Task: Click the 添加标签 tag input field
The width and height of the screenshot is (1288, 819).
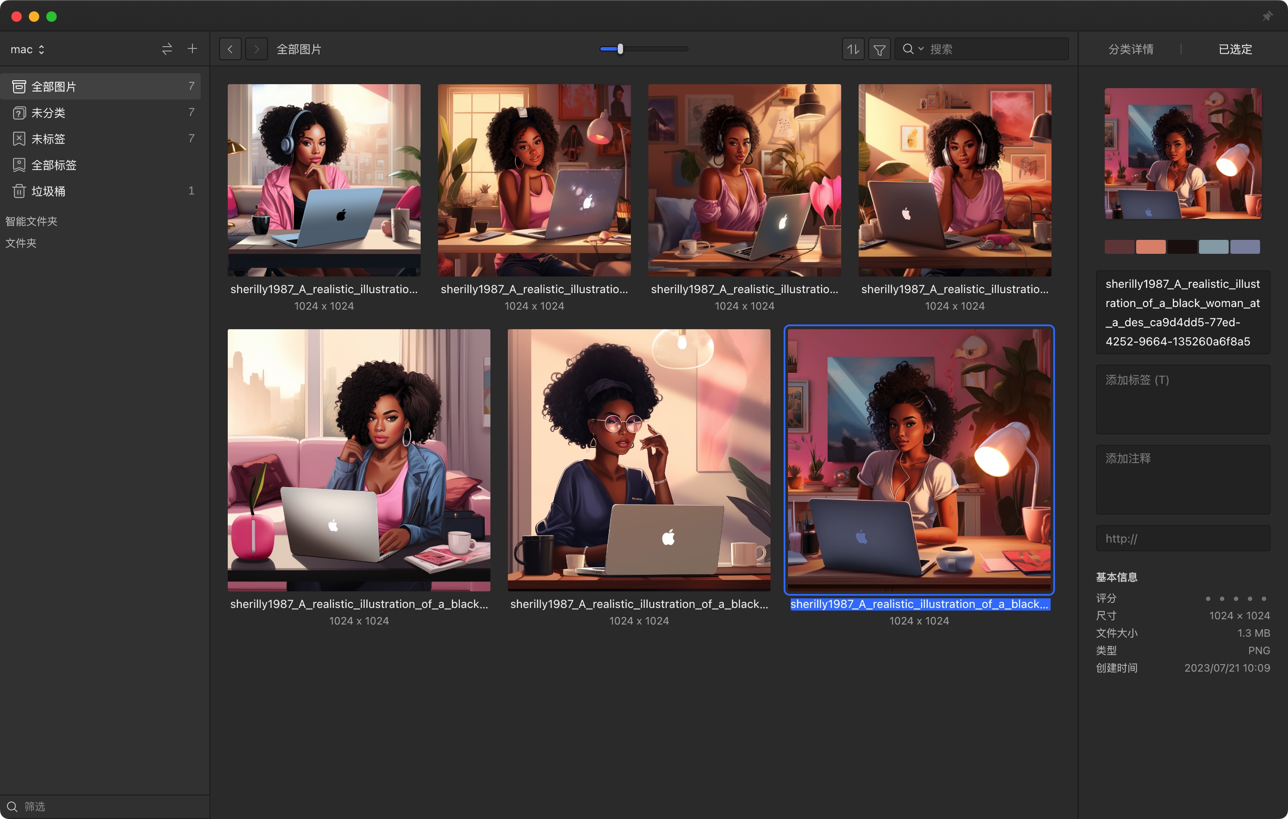Action: click(x=1182, y=399)
